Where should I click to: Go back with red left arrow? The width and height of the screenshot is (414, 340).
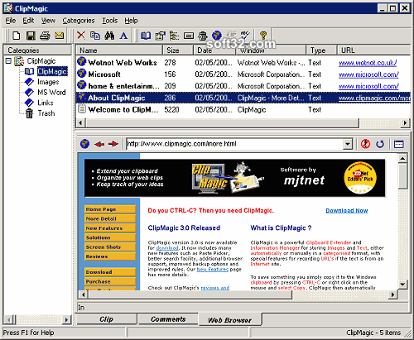(99, 144)
